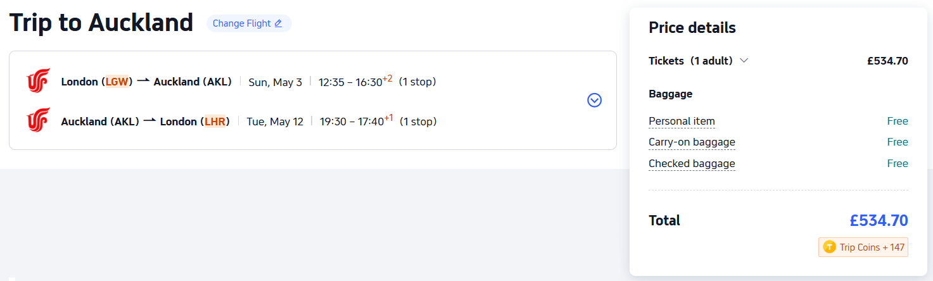This screenshot has width=933, height=281.
Task: Click the Trip Coins gold coin icon
Action: (829, 247)
